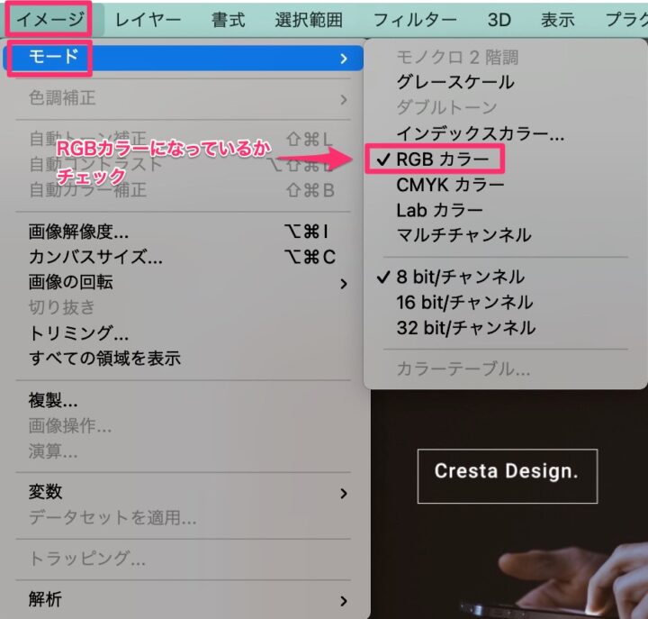Click モノクロ 2 階調 mode item

505,57
